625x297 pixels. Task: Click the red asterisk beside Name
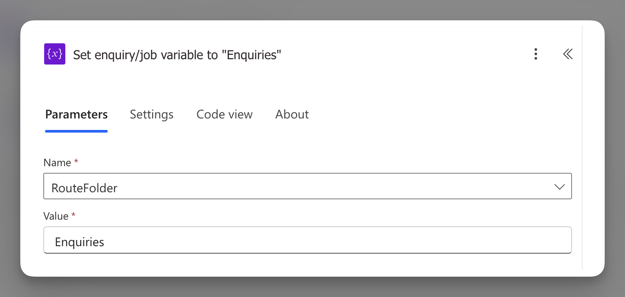(x=76, y=162)
